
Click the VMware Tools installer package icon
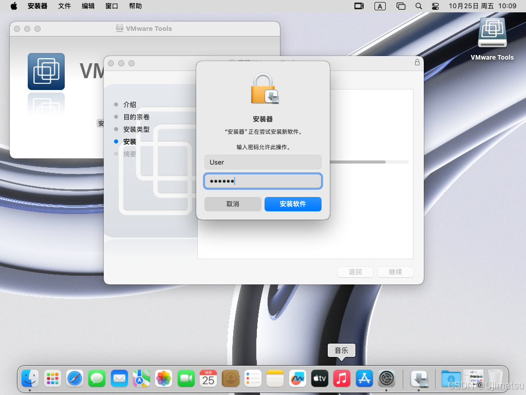coord(46,71)
